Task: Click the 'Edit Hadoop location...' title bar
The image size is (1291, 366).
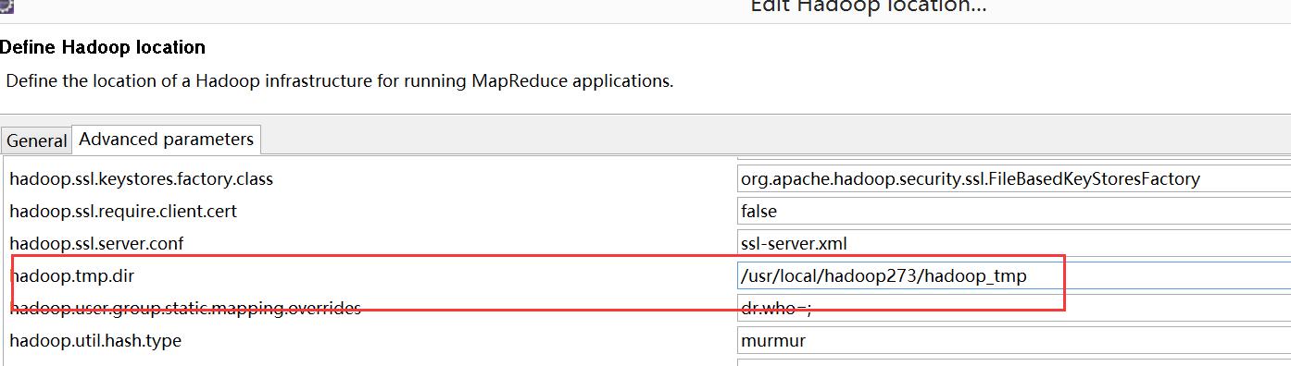Action: tap(868, 6)
